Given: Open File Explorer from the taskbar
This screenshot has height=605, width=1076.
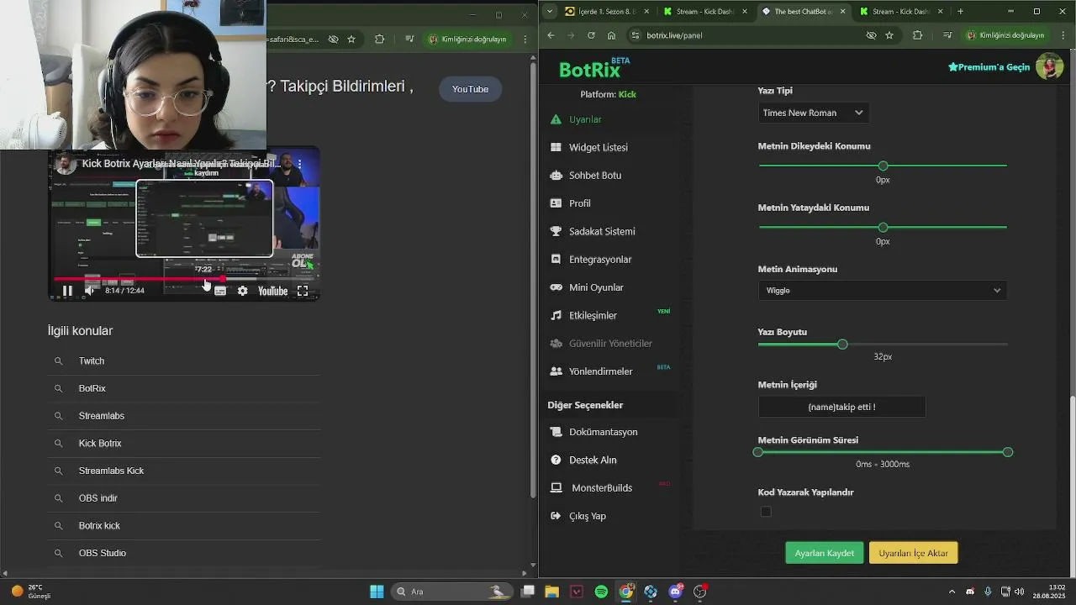Looking at the screenshot, I should [x=551, y=592].
